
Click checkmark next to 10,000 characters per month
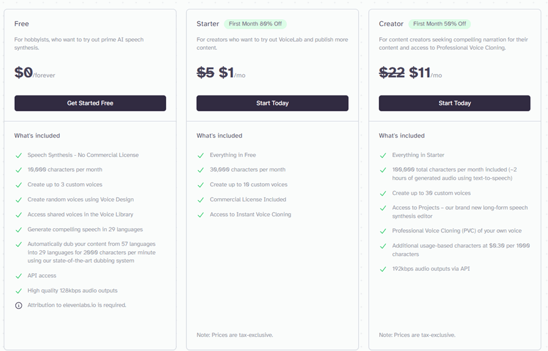pos(18,170)
